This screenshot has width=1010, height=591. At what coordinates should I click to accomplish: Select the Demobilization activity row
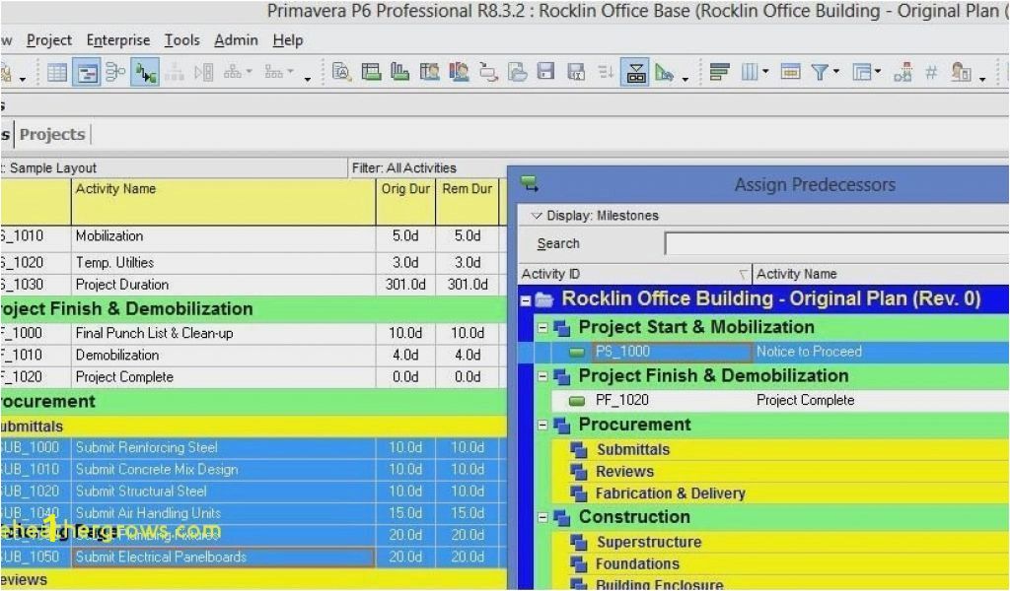(x=253, y=355)
